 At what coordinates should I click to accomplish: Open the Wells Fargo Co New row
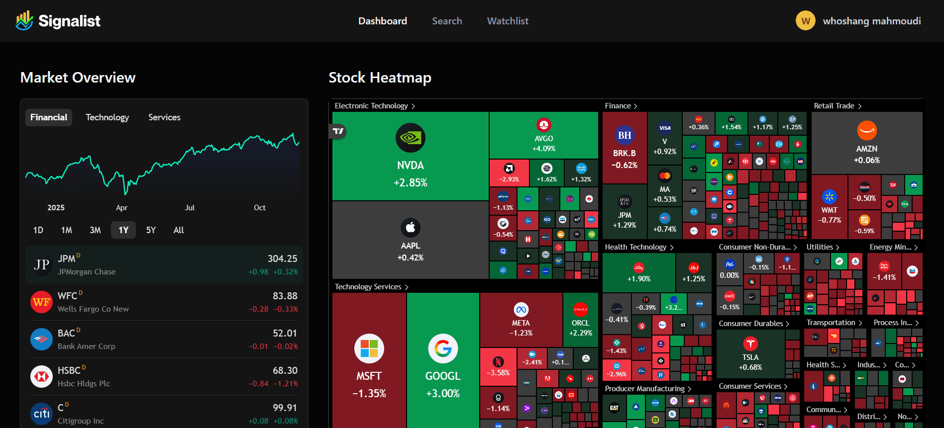[x=164, y=302]
